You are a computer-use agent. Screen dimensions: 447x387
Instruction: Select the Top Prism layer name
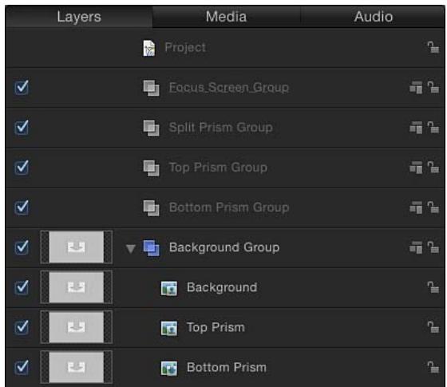(216, 327)
